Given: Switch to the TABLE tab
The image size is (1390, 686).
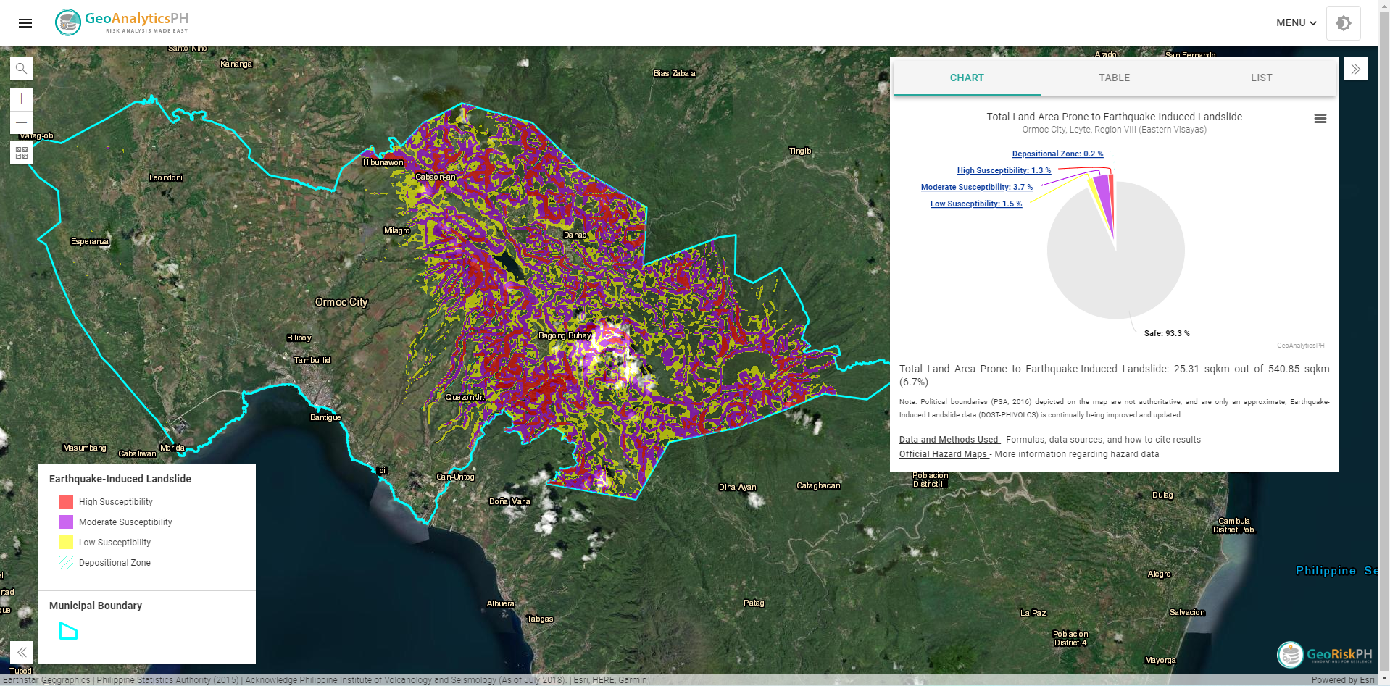Looking at the screenshot, I should 1114,78.
